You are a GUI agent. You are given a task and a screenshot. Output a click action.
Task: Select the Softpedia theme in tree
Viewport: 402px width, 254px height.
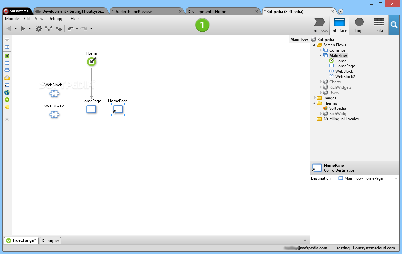[334, 108]
